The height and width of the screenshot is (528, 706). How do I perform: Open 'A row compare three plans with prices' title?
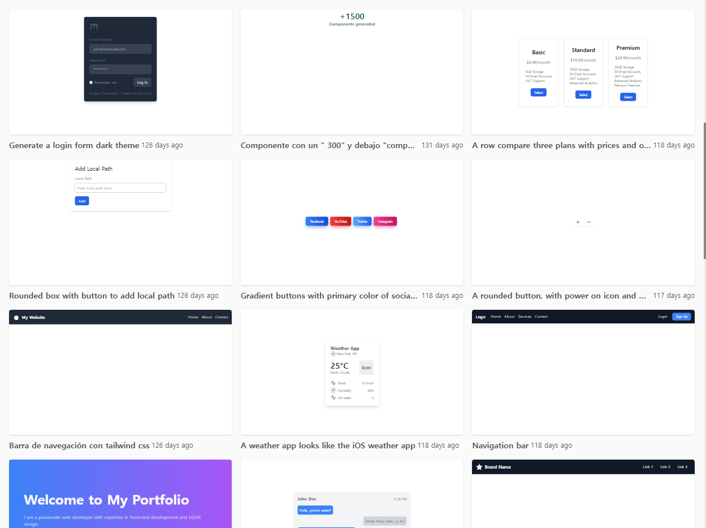(x=561, y=145)
